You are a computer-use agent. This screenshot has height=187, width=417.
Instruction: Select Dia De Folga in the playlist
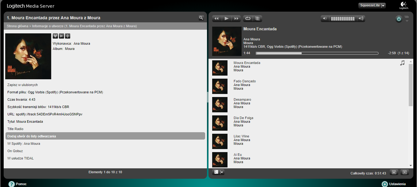(243, 118)
